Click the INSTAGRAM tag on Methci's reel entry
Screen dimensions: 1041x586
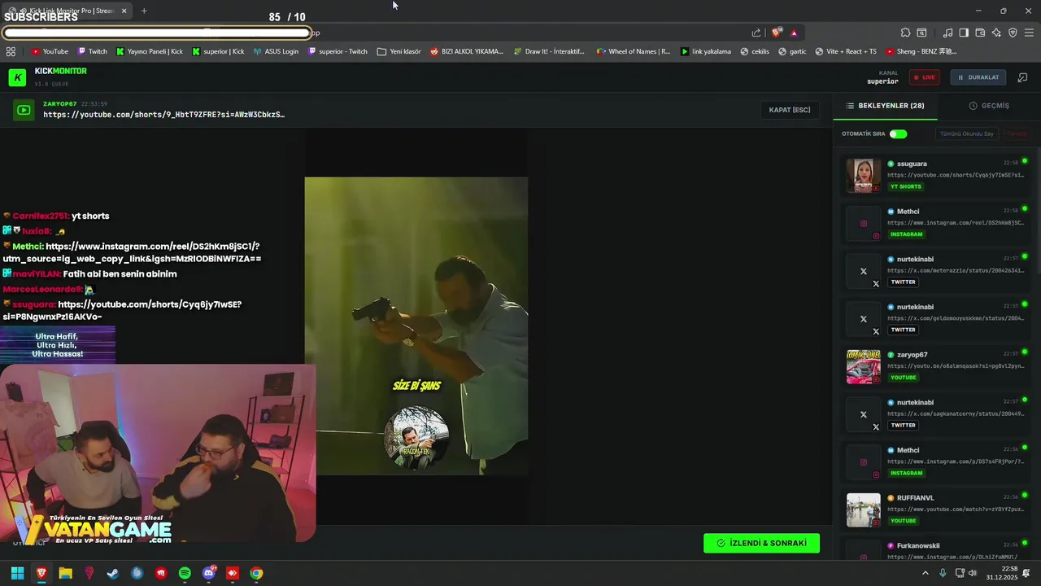(x=907, y=234)
